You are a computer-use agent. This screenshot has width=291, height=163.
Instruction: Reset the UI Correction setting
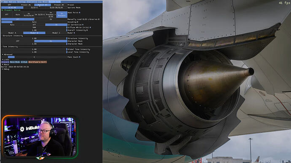tap(83, 25)
